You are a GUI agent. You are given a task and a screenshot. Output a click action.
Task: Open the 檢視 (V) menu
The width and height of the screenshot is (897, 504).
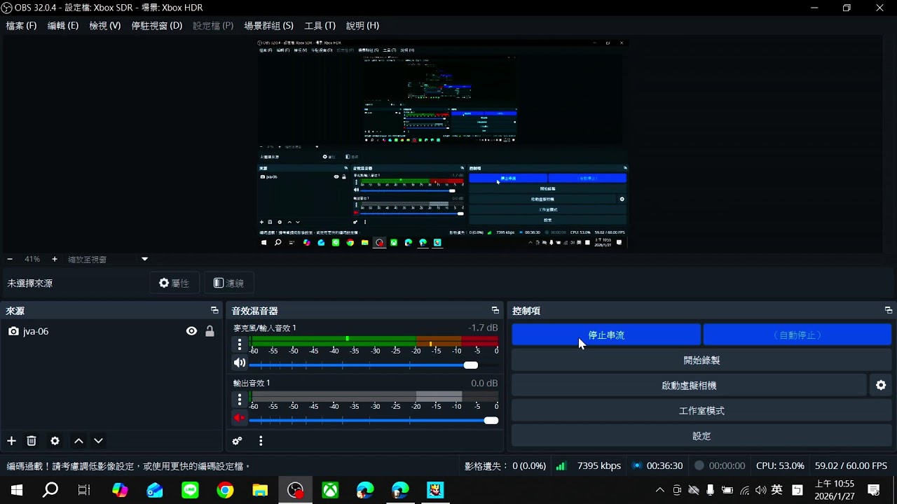[x=105, y=26]
